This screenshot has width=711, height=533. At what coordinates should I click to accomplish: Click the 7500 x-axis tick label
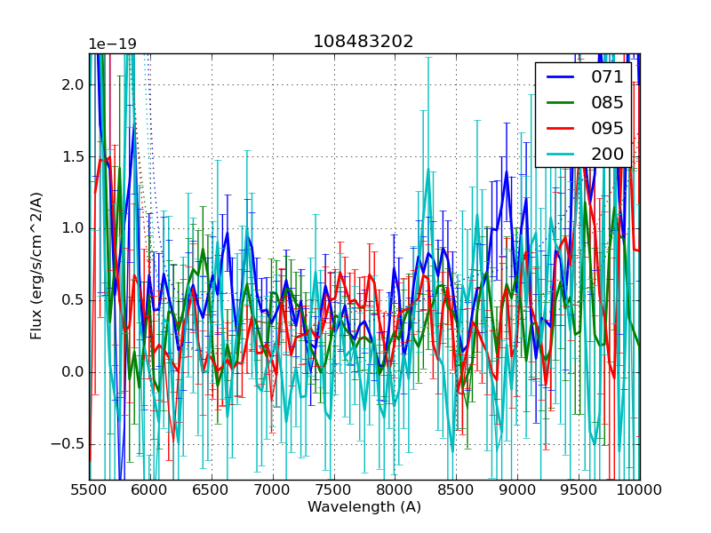pyautogui.click(x=334, y=490)
